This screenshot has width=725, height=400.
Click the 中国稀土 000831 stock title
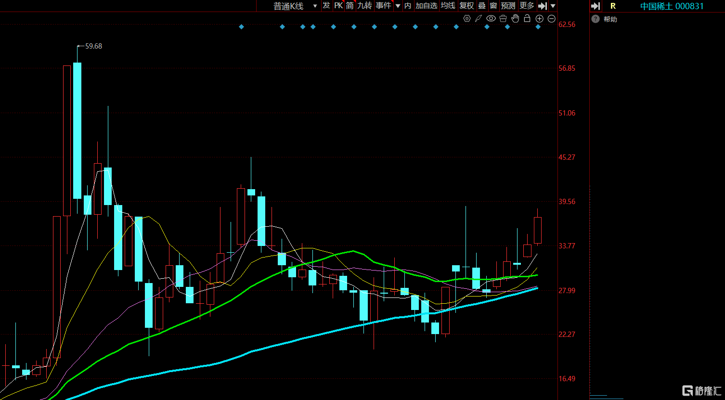tap(672, 6)
